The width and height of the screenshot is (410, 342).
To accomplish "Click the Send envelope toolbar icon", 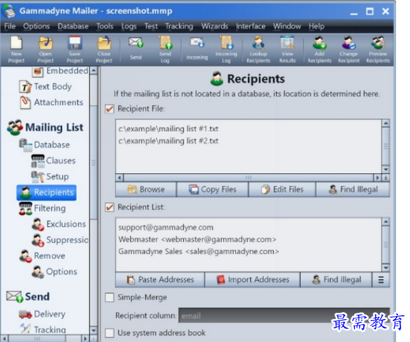I will pos(136,49).
